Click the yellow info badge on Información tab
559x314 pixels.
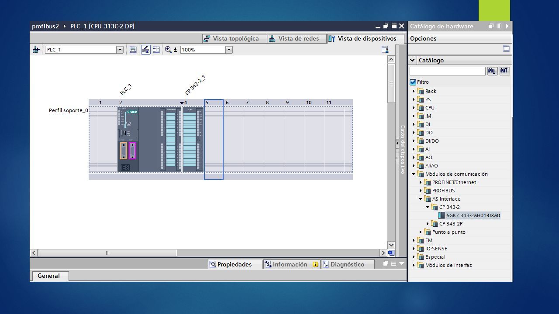pyautogui.click(x=315, y=264)
